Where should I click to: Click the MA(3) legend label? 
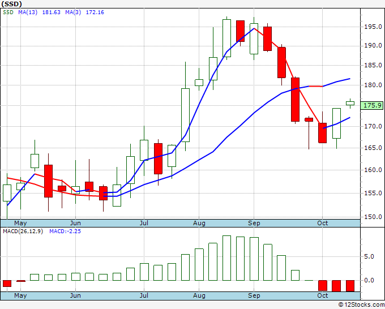coord(73,12)
